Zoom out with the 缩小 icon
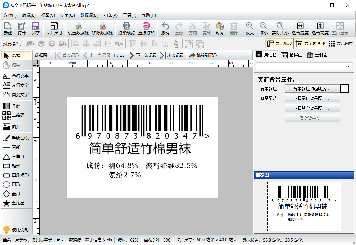This screenshot has width=356, height=245. (263, 29)
